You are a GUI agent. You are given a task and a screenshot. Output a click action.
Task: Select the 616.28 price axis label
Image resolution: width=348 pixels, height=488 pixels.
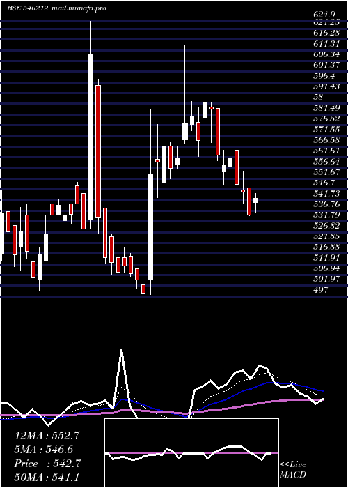[327, 33]
